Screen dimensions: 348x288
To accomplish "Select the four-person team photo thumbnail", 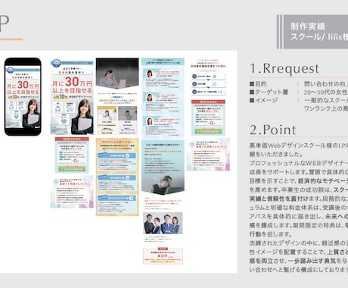I will [163, 223].
